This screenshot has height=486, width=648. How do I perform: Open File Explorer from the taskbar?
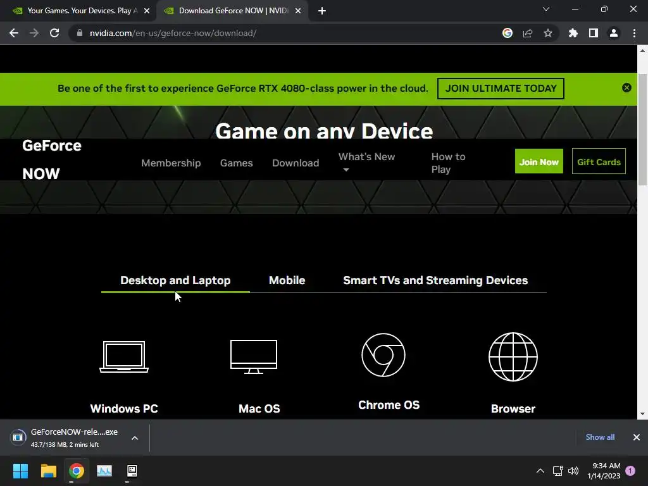coord(48,471)
